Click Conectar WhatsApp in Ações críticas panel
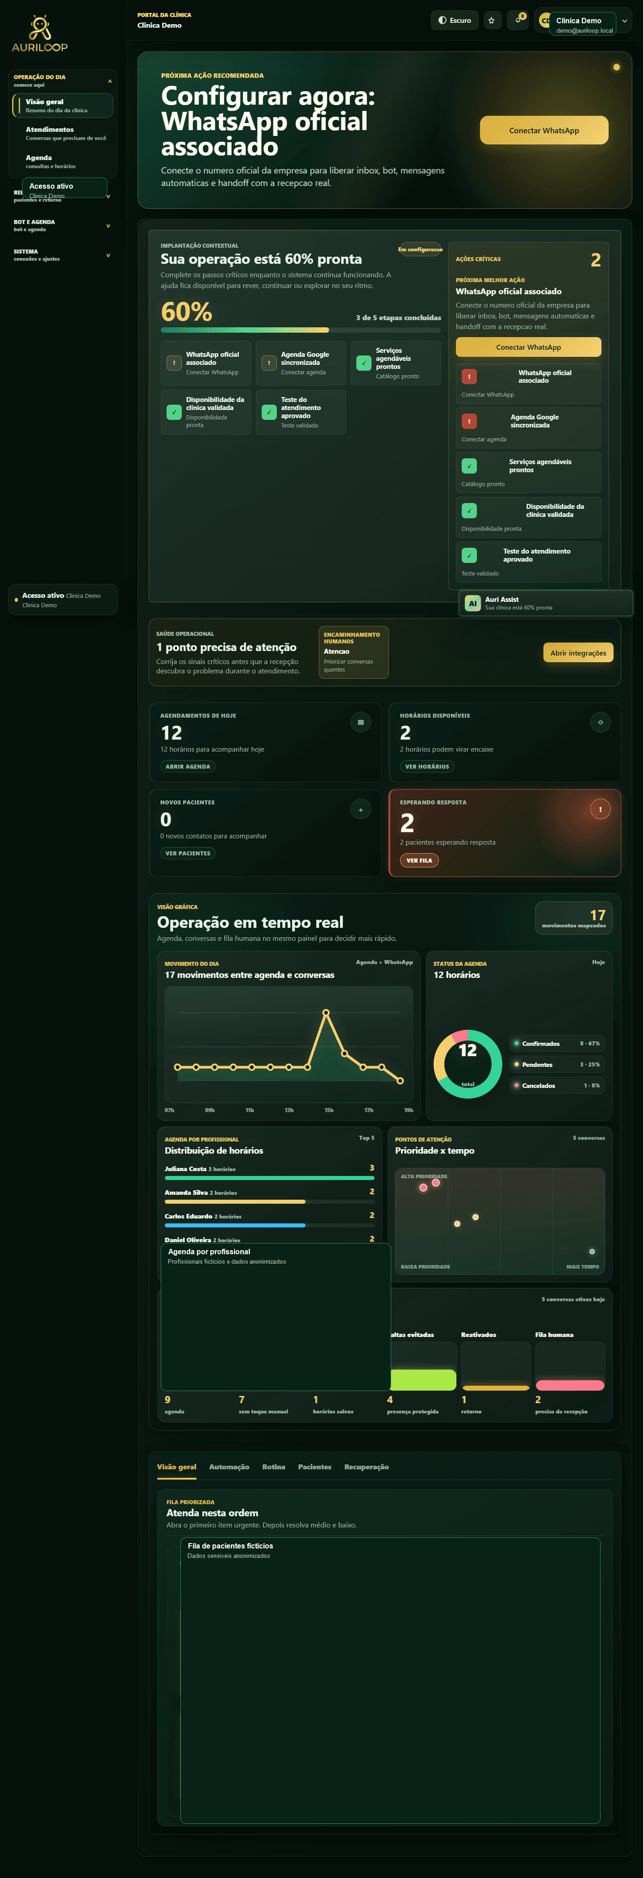 (x=528, y=347)
